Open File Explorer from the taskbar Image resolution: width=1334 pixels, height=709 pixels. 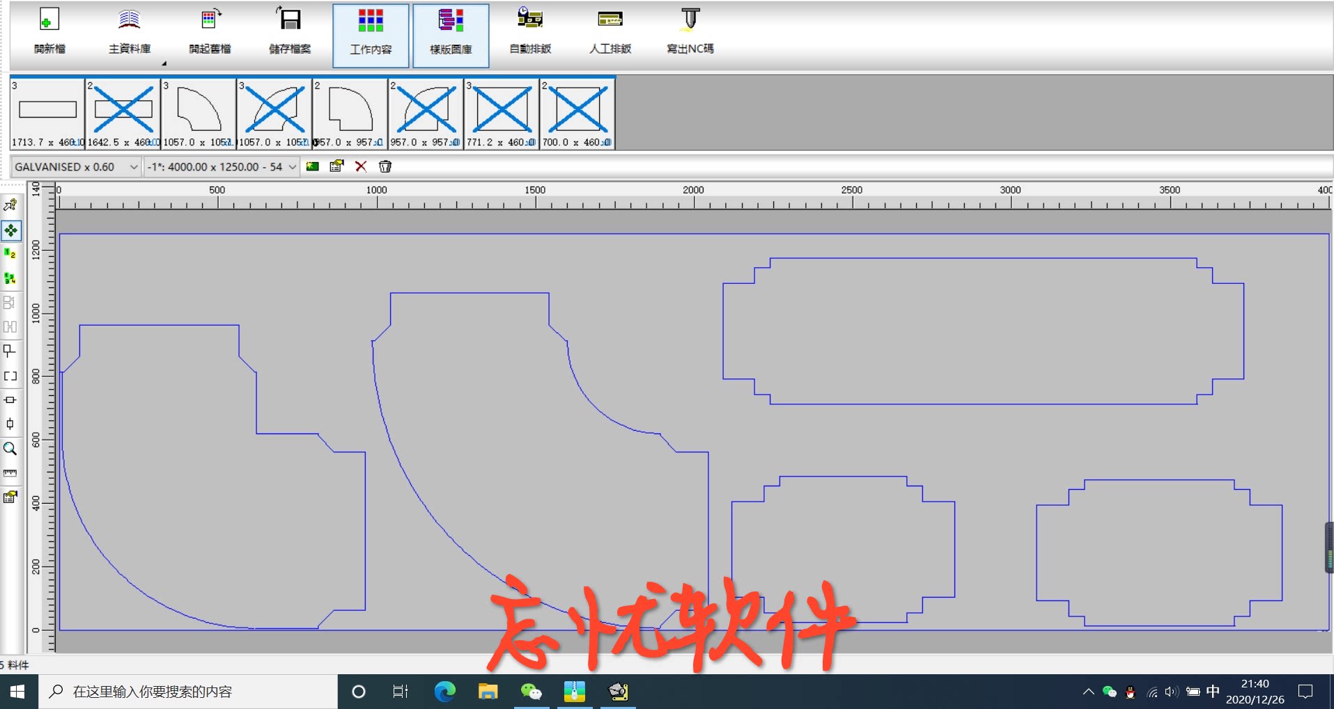pos(488,692)
